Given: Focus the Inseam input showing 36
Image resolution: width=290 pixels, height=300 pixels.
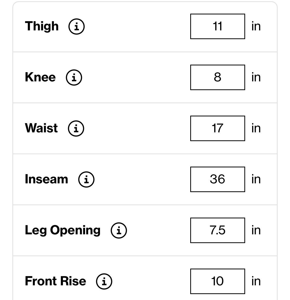Looking at the screenshot, I should point(218,179).
